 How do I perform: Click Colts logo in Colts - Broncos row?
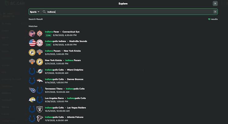click(x=32, y=81)
